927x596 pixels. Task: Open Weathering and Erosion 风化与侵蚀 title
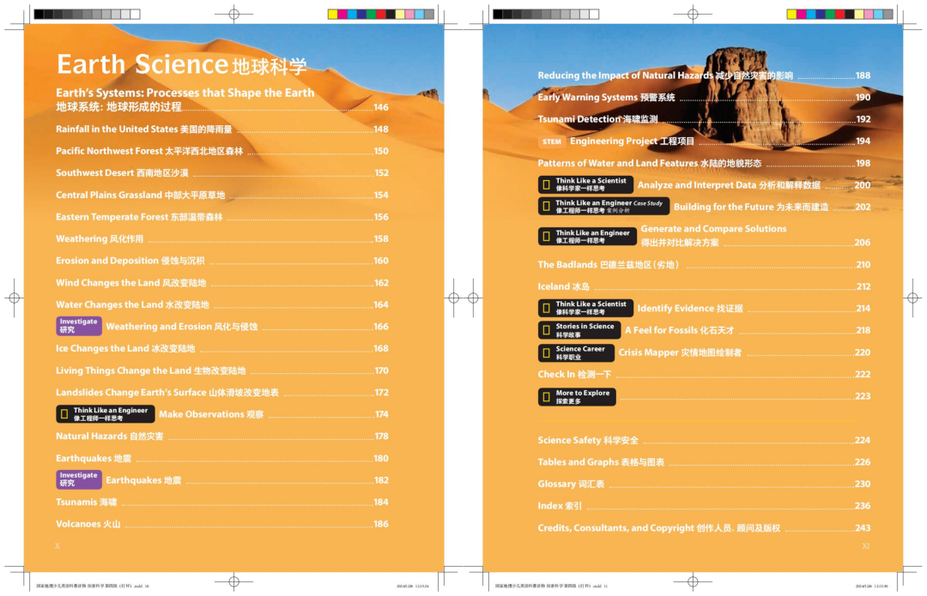(x=181, y=327)
